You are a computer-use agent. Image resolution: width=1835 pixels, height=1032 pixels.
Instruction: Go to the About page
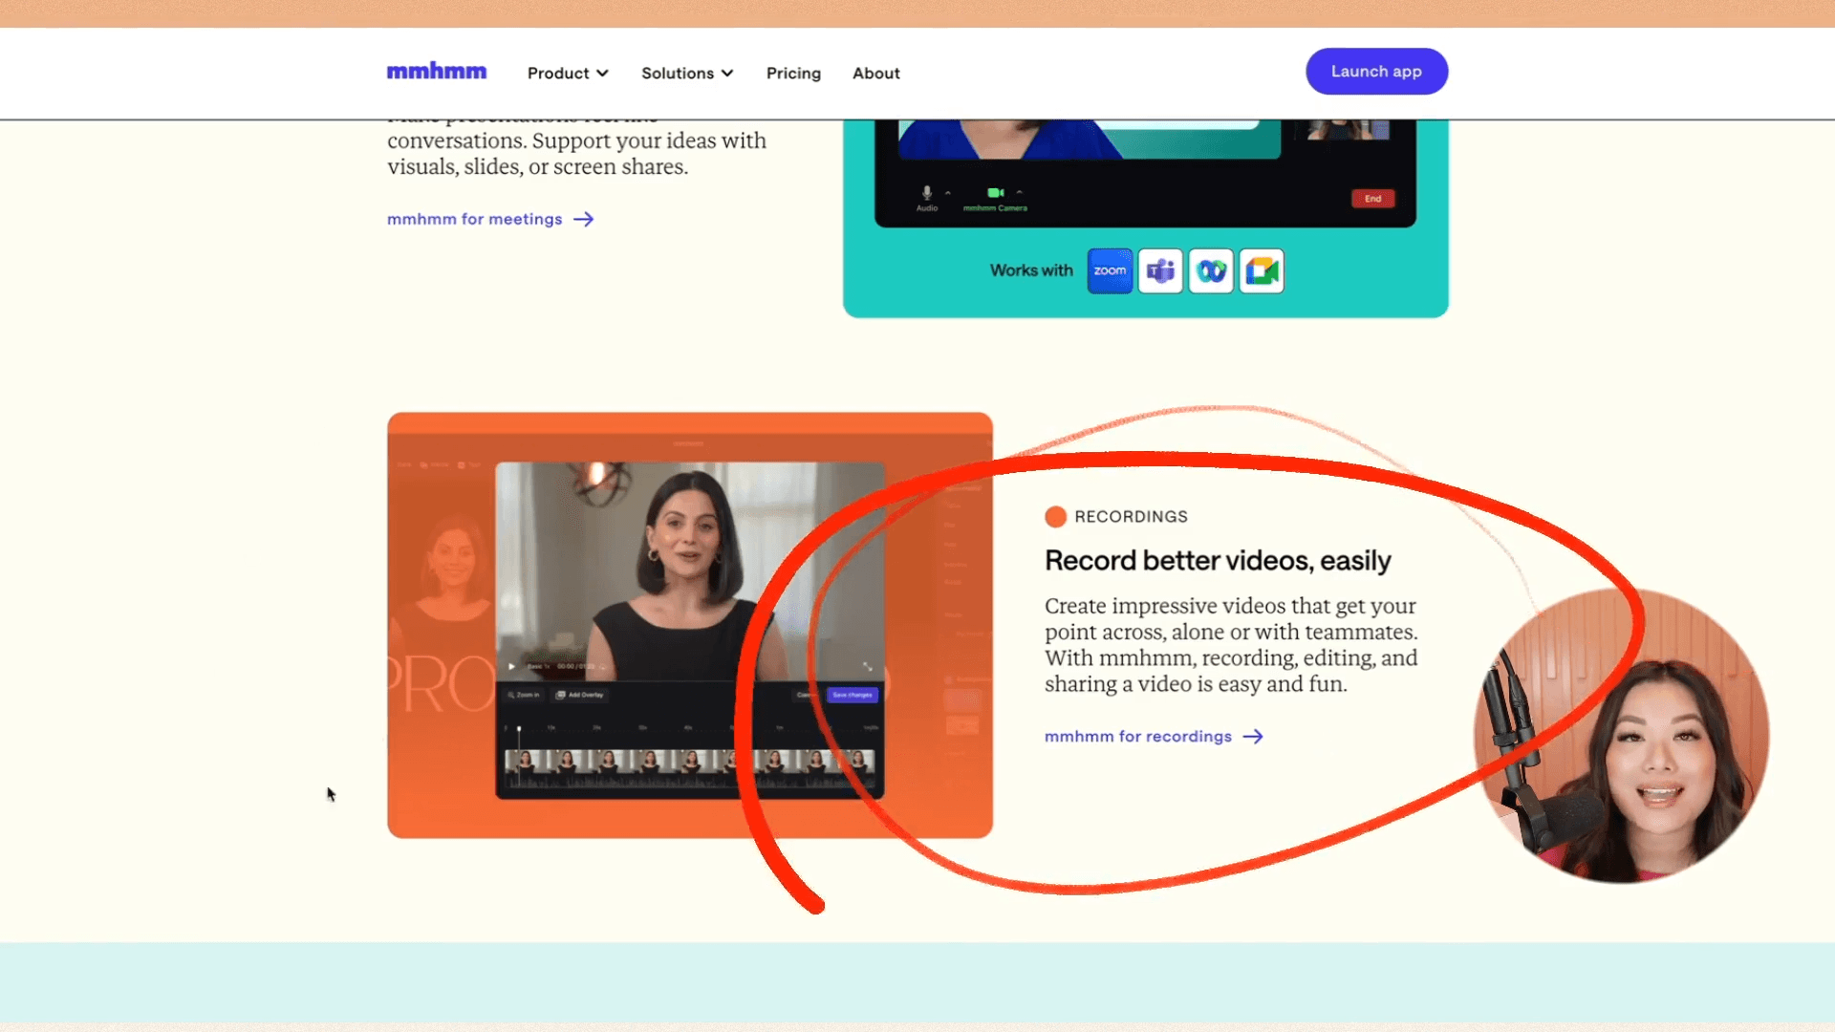pyautogui.click(x=875, y=74)
